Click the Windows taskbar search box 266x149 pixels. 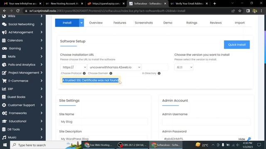point(46,145)
